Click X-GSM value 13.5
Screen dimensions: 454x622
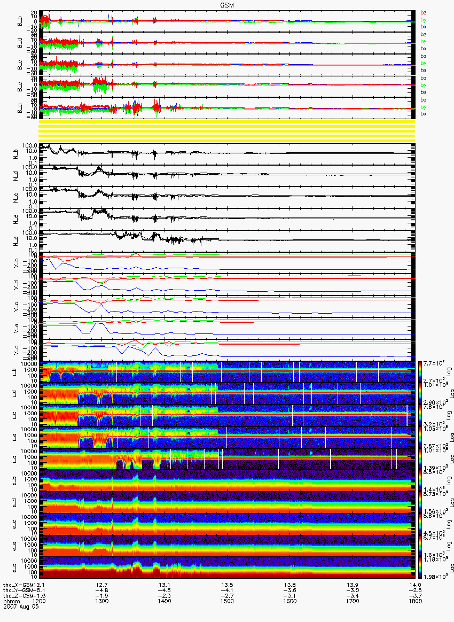tap(227, 585)
